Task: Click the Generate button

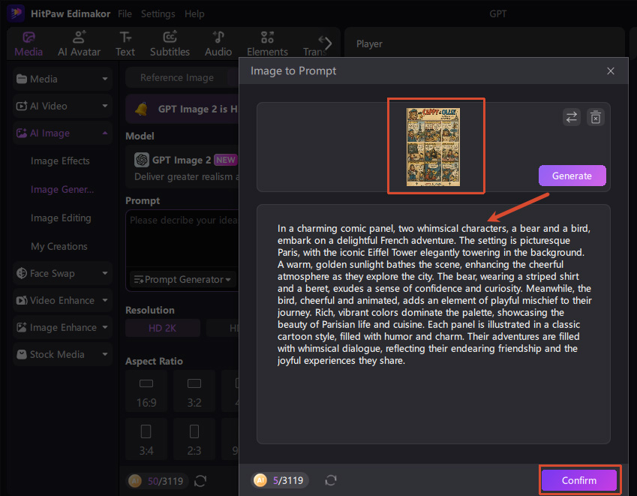Action: [572, 176]
